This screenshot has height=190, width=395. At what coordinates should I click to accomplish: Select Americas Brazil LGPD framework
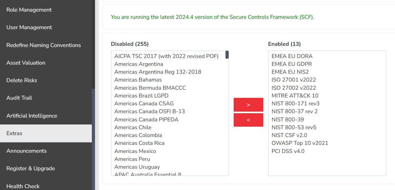pos(141,96)
